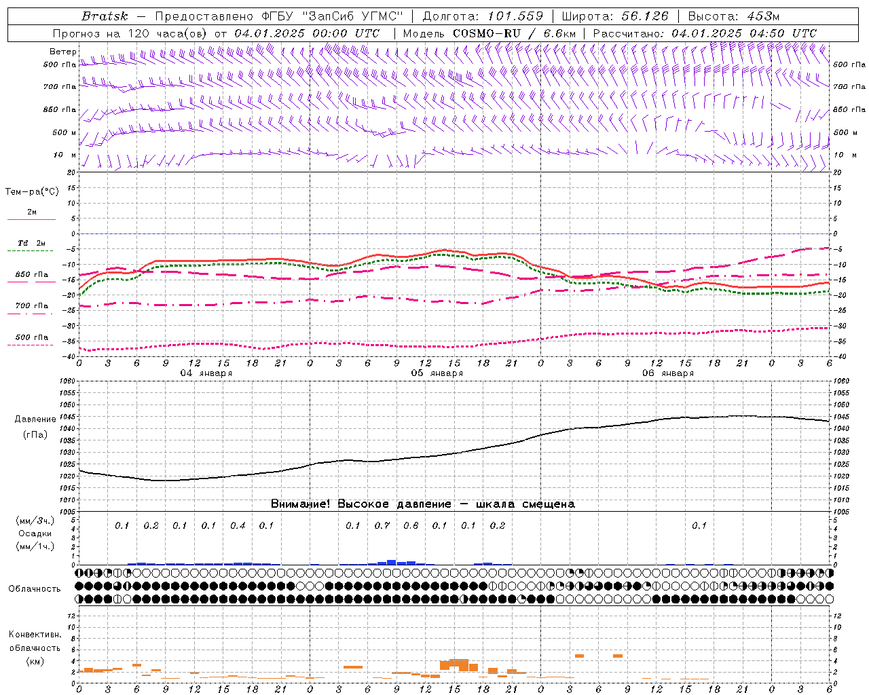Click the '850 гПа' temperature legend entry
The image size is (869, 695).
(x=32, y=275)
